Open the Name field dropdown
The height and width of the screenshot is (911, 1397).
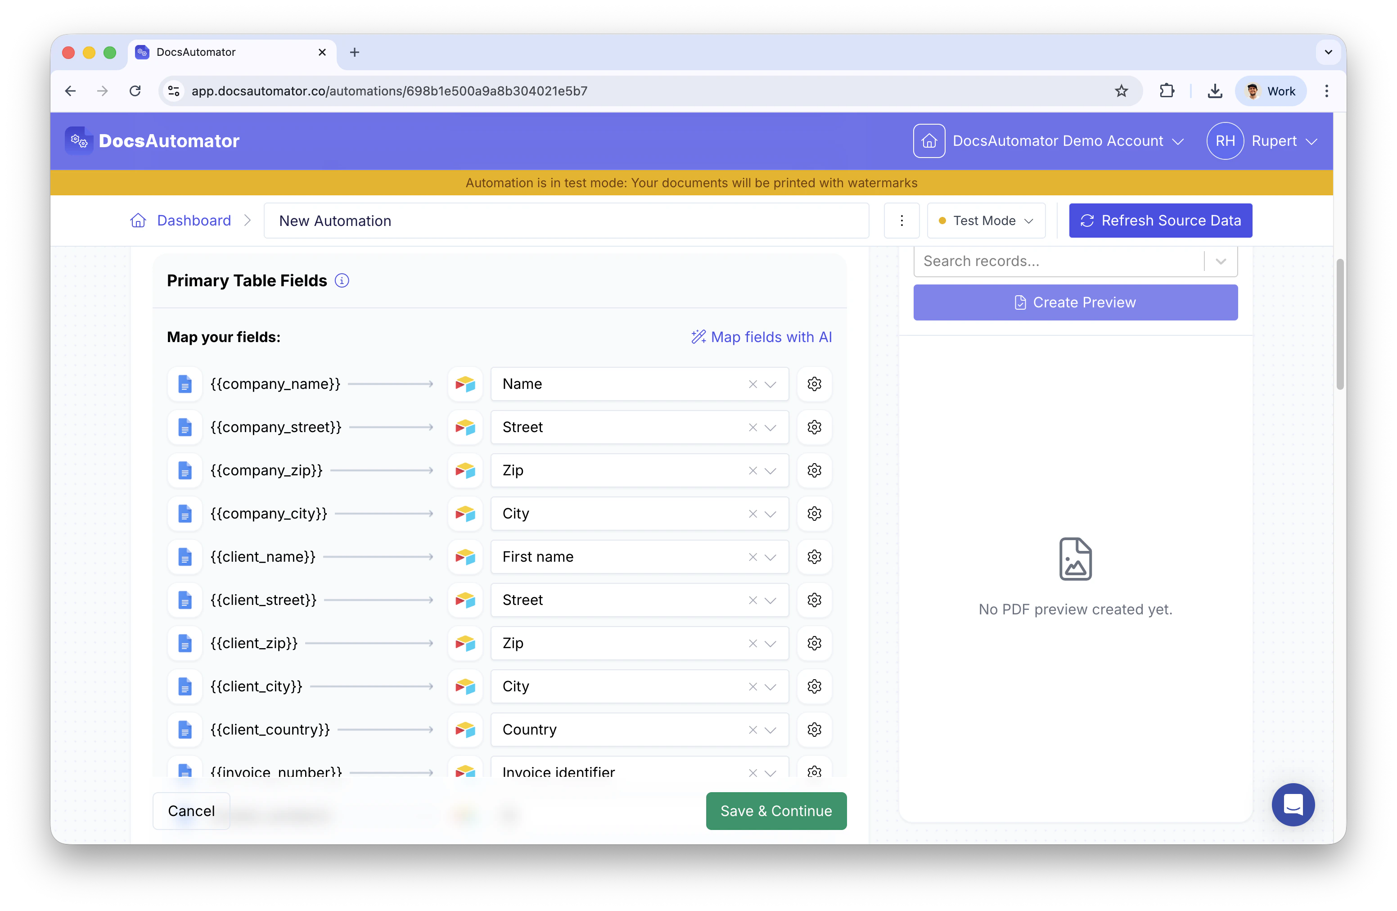click(770, 384)
